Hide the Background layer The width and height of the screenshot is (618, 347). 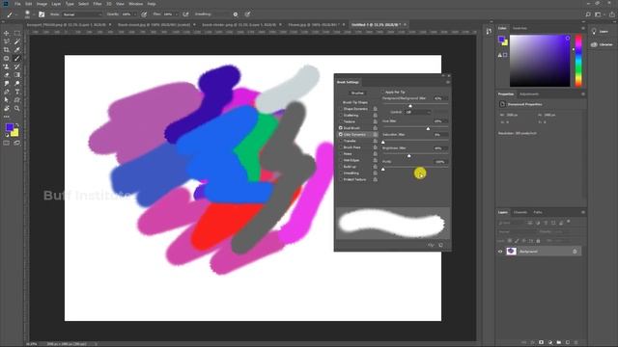[500, 251]
